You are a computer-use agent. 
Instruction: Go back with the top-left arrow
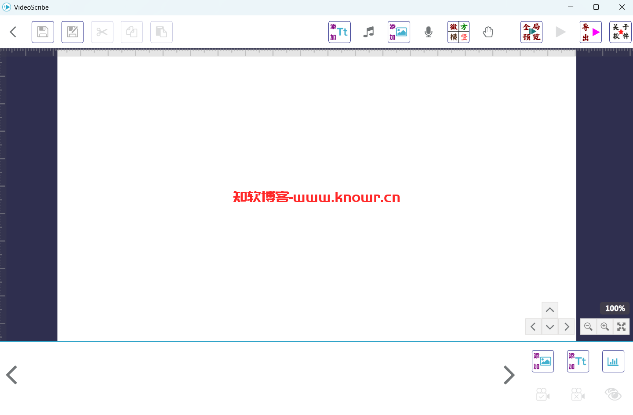click(13, 32)
